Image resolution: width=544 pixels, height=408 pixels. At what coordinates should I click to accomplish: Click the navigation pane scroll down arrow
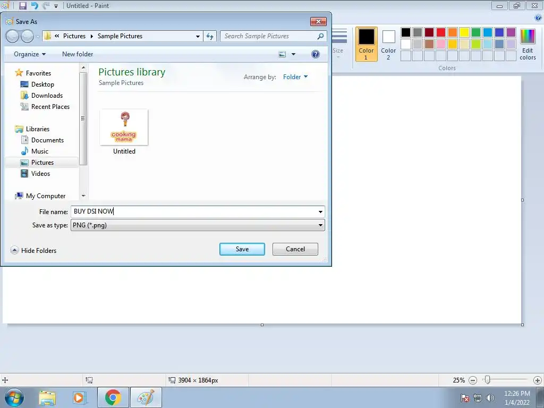pos(83,196)
